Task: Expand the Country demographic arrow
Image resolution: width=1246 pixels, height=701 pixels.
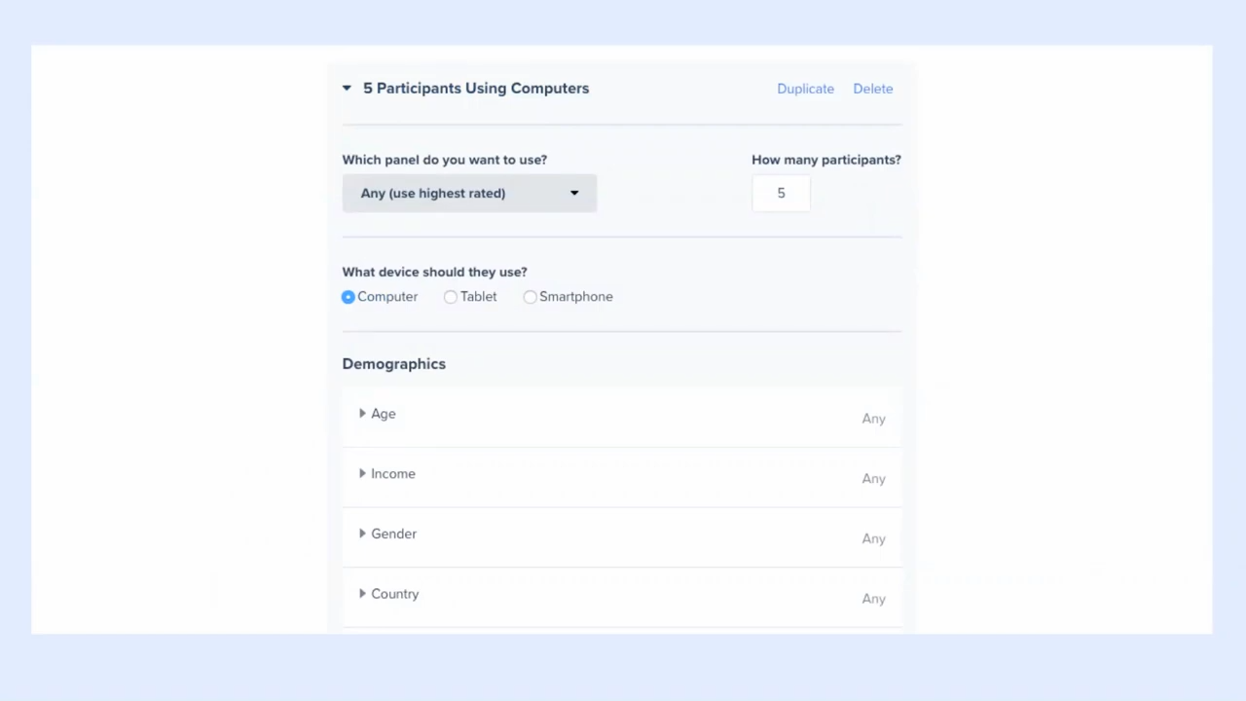Action: pos(362,594)
